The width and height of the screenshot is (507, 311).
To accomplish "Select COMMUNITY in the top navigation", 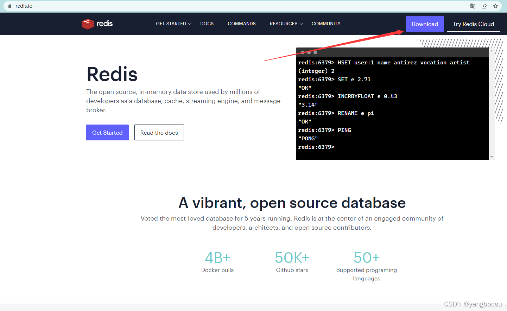I will (x=326, y=24).
